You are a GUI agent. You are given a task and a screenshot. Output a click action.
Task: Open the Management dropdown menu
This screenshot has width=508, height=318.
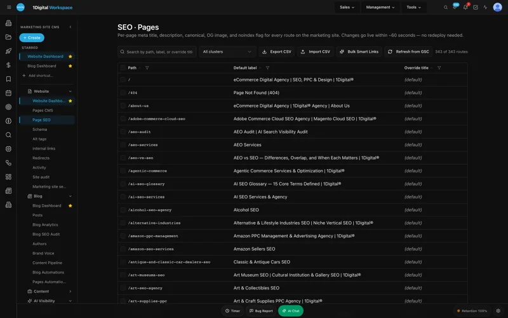pyautogui.click(x=380, y=7)
